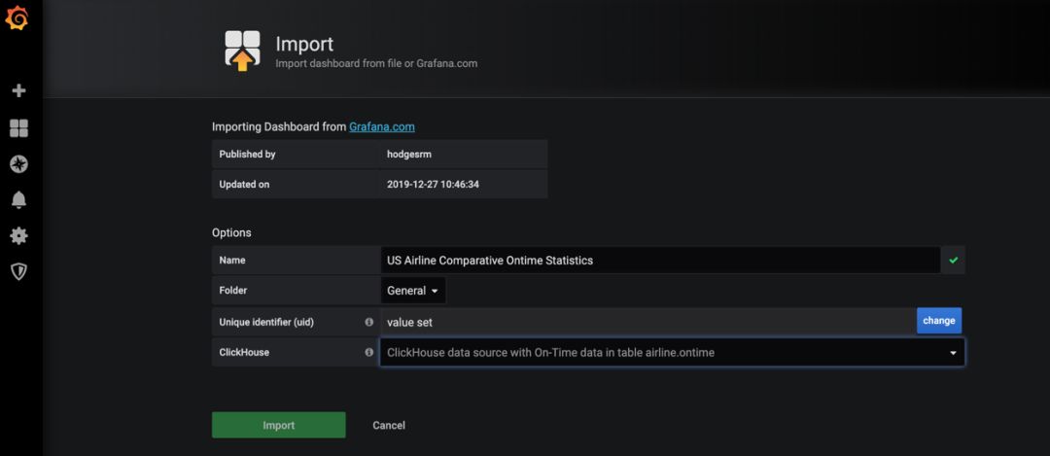Click the 'value set' uid field
1050x456 pixels.
[648, 322]
